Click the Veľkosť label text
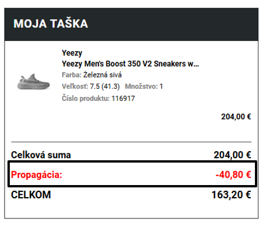This screenshot has width=267, height=226. (75, 86)
